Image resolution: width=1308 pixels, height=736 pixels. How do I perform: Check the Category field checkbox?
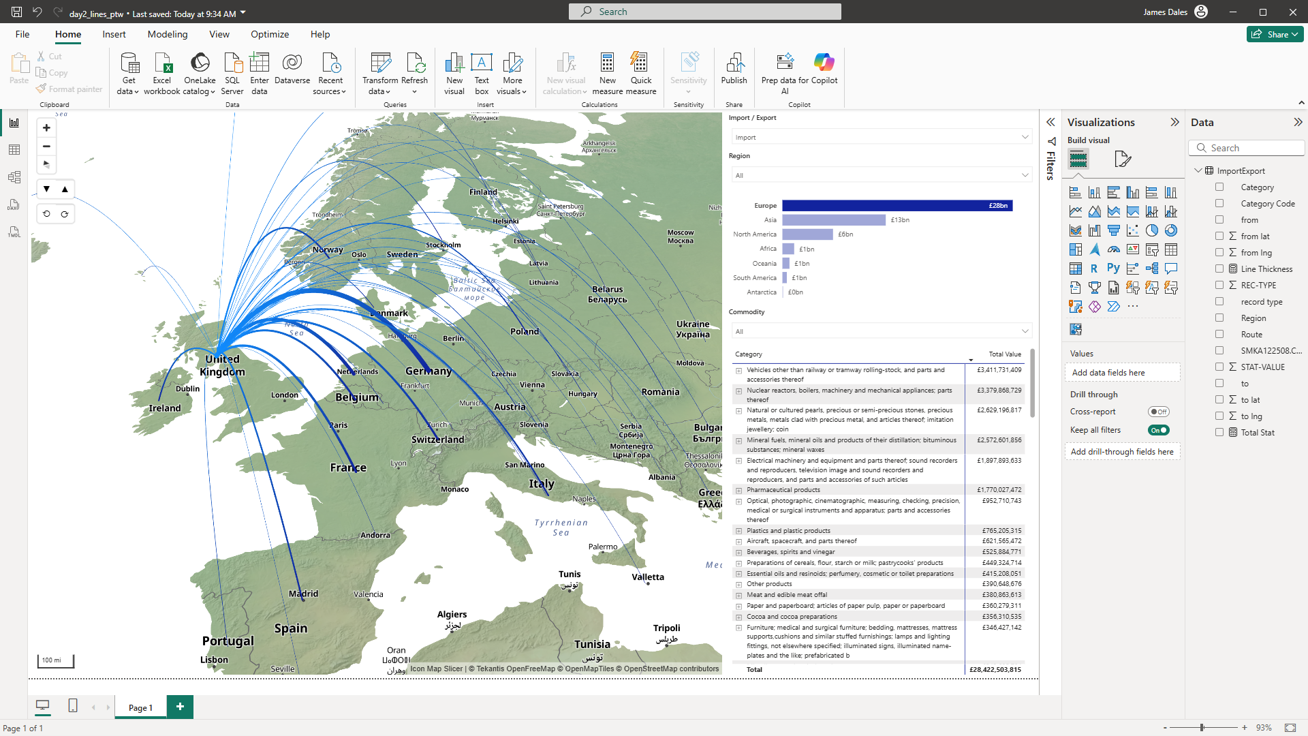[1219, 187]
